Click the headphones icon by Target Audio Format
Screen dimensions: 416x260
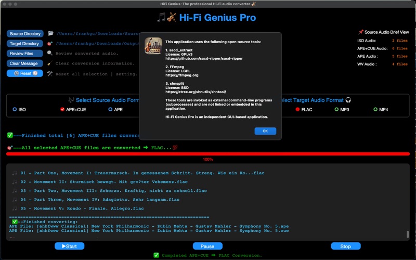[348, 100]
